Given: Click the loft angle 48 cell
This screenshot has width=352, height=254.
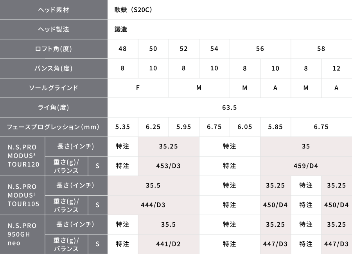Looking at the screenshot, I should tap(123, 49).
